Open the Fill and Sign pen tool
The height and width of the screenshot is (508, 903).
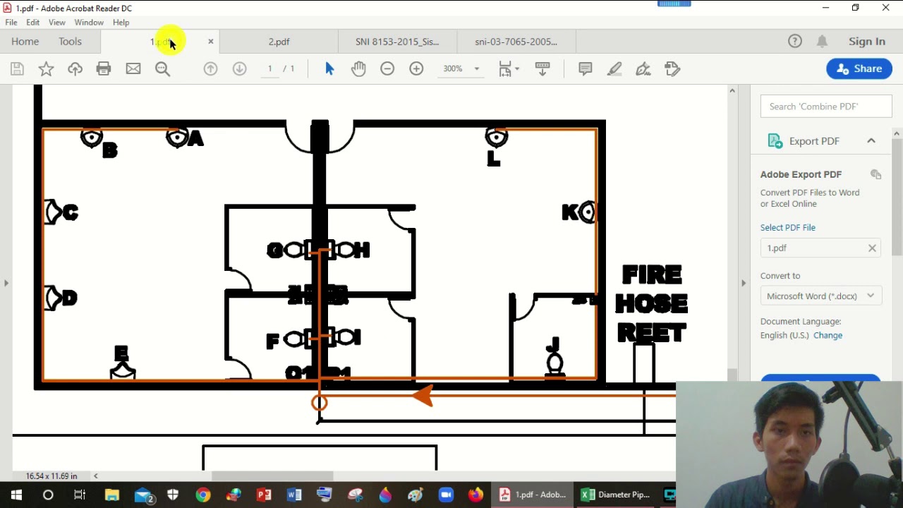point(643,68)
